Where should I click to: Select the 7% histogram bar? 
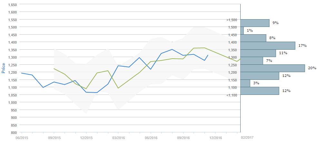252,61
